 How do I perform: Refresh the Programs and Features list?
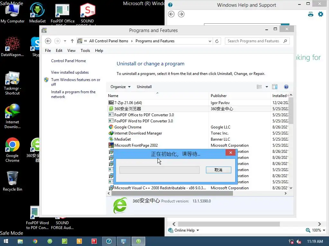pos(217,41)
